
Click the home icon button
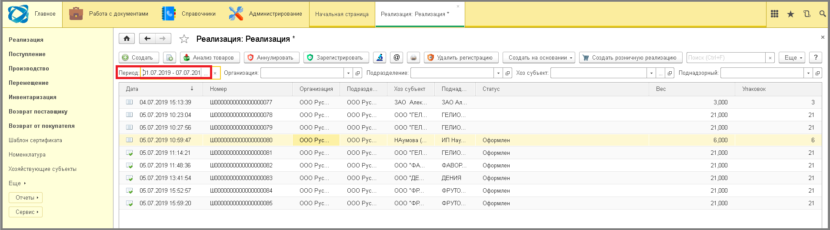pyautogui.click(x=127, y=39)
